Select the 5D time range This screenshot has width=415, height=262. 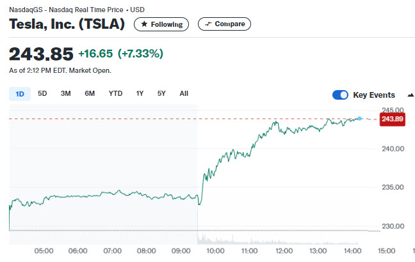pos(42,93)
